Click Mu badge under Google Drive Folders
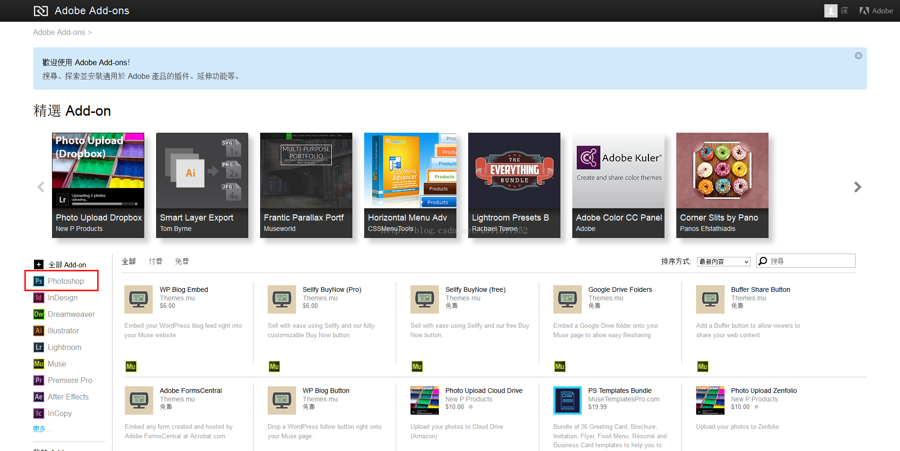900x451 pixels. point(560,366)
